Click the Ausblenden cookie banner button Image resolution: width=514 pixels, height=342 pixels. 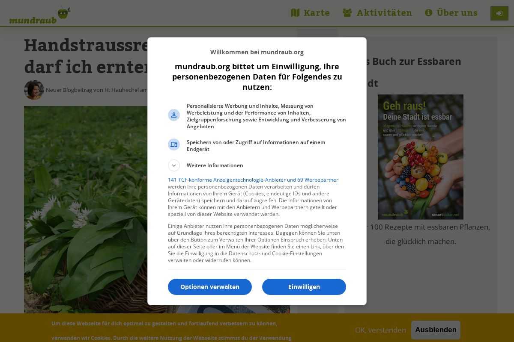click(x=436, y=330)
